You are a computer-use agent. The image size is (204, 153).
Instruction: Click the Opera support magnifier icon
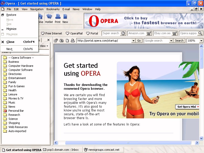[x=200, y=33]
